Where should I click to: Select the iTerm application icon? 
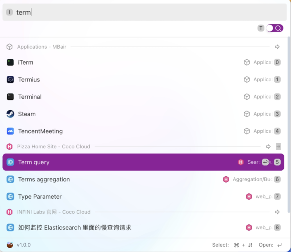[x=10, y=62]
